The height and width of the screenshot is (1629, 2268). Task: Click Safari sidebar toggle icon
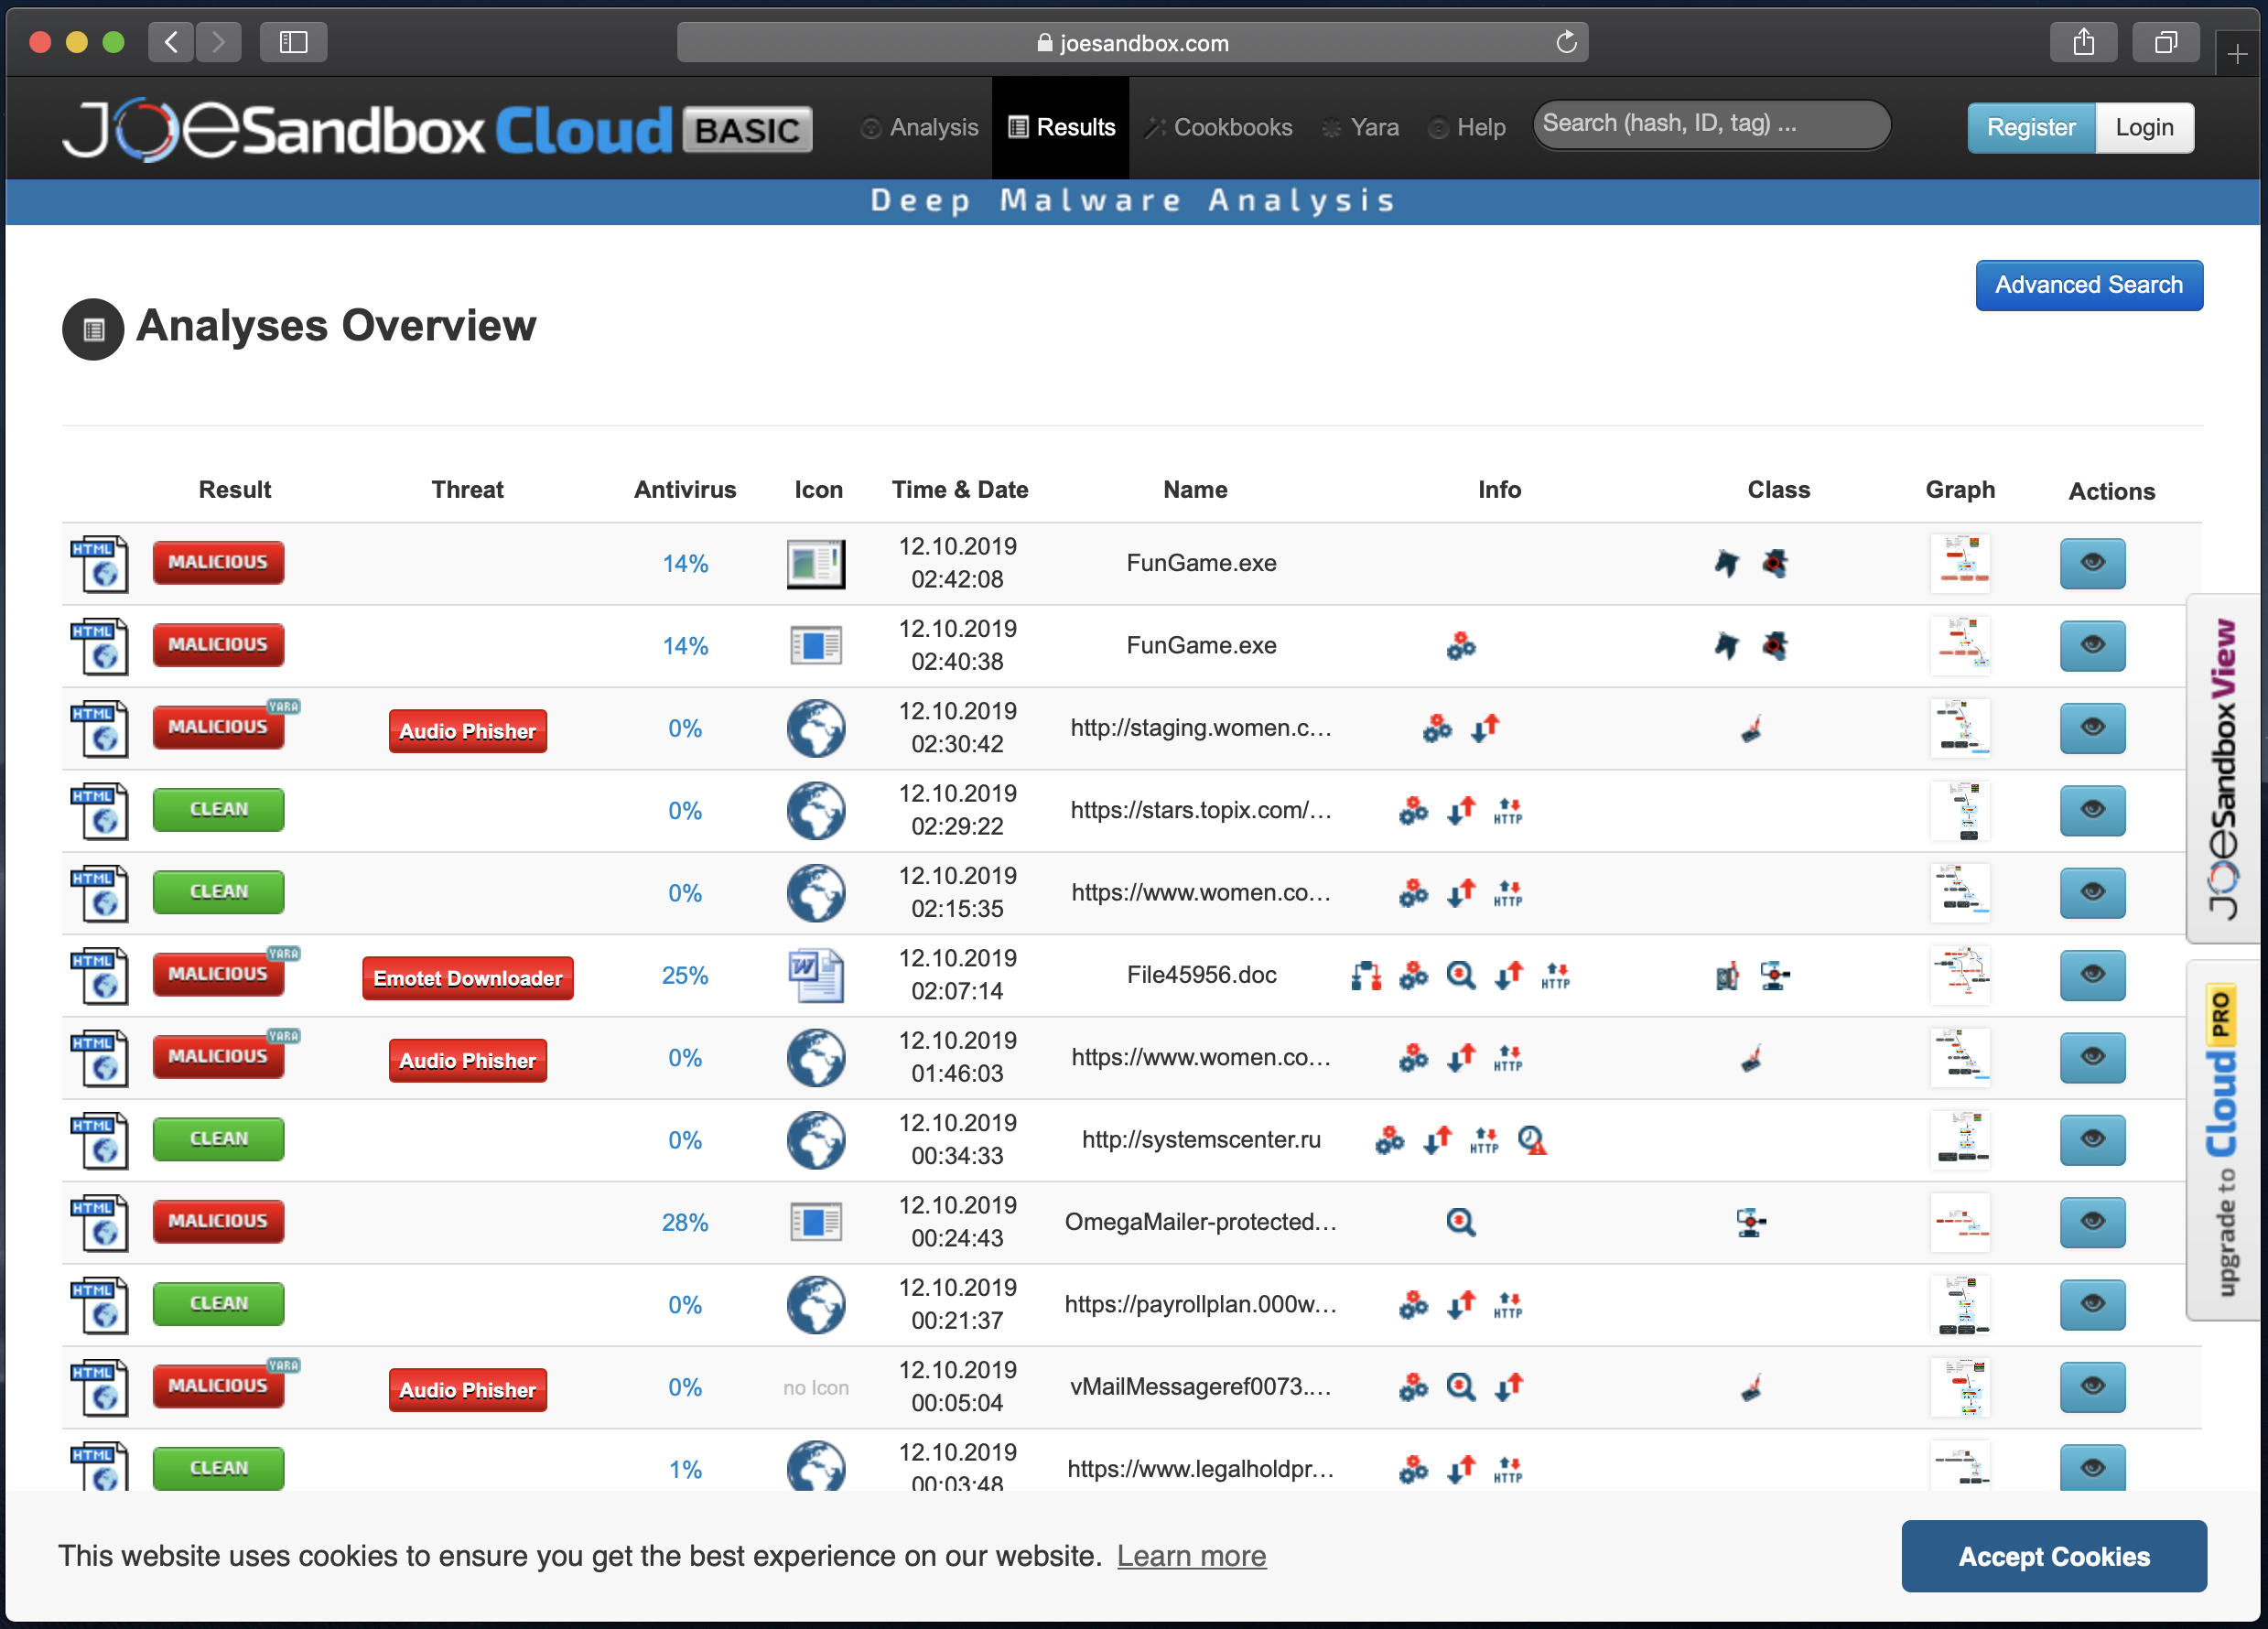click(293, 42)
